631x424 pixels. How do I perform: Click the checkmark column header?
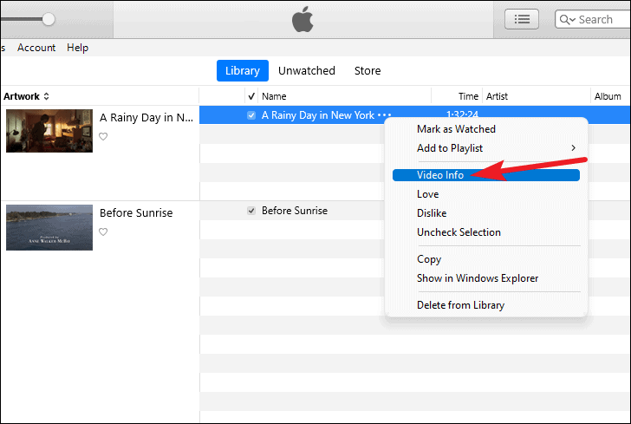coord(251,96)
